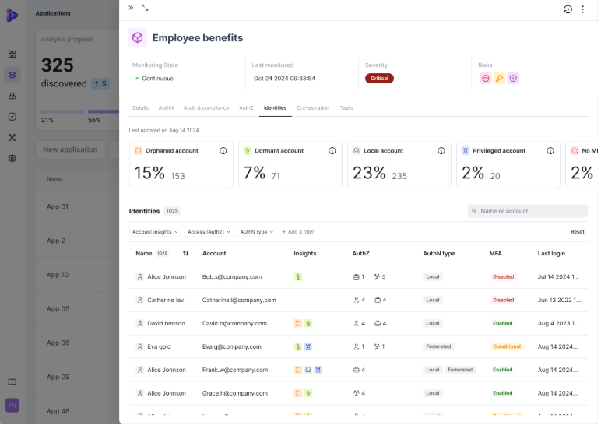
Task: Switch to the Orchestration tab
Action: point(313,108)
